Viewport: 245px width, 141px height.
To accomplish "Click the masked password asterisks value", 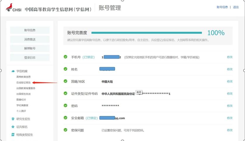I will coord(110,106).
